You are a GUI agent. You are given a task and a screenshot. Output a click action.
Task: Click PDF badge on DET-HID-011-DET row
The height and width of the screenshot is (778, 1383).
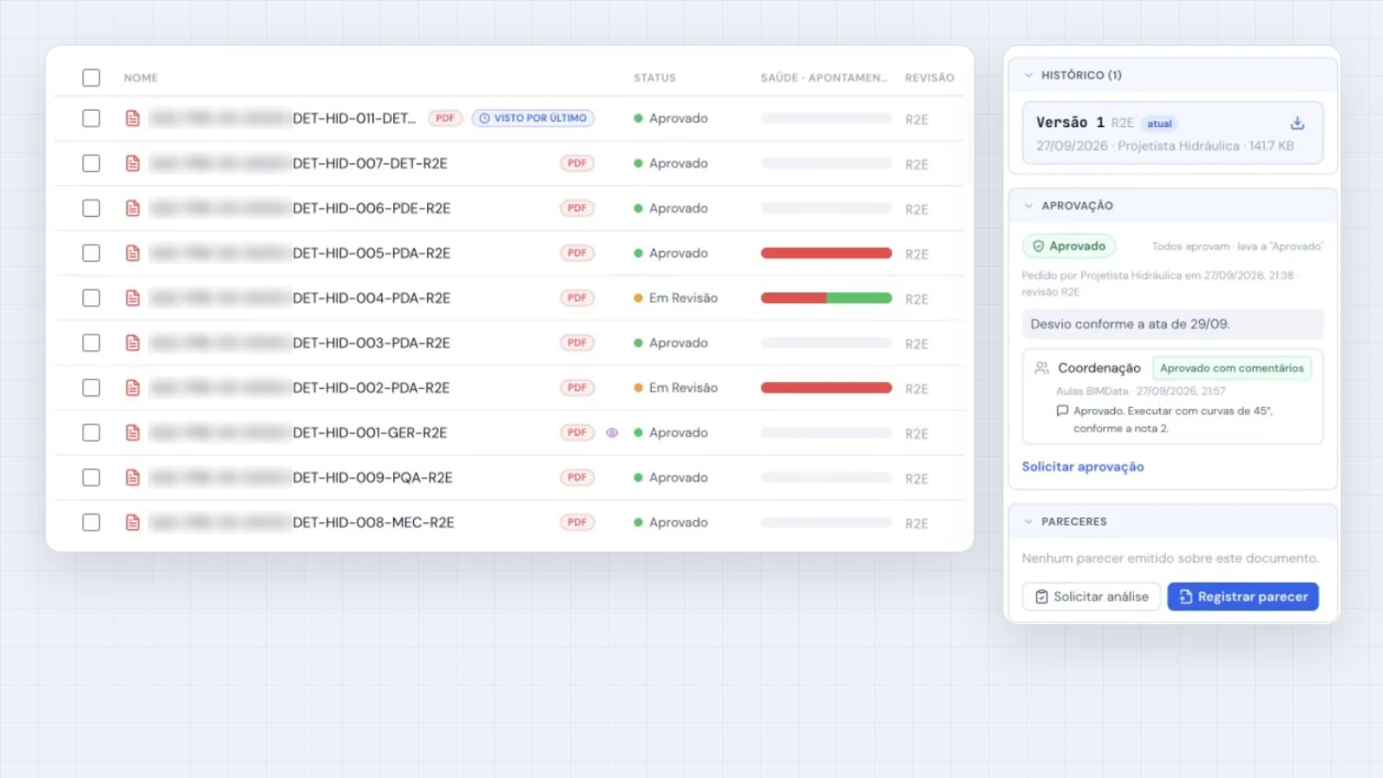coord(445,118)
